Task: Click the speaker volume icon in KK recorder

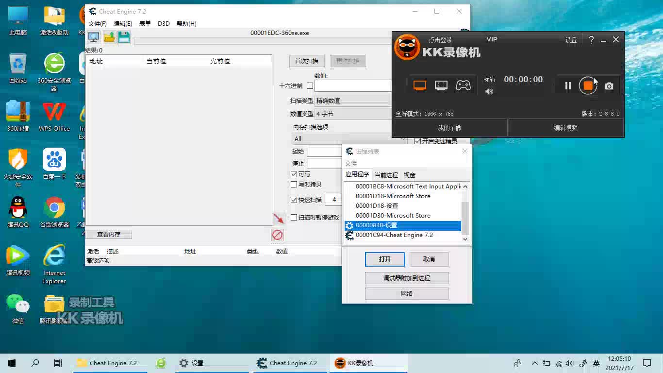Action: click(489, 91)
